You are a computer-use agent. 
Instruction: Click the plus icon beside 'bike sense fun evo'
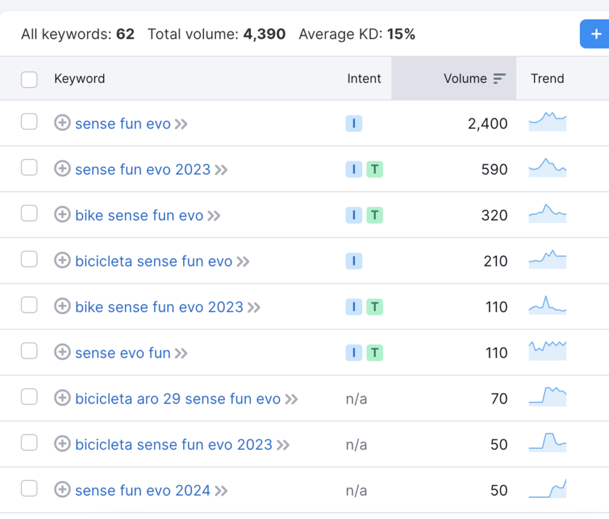pyautogui.click(x=62, y=215)
